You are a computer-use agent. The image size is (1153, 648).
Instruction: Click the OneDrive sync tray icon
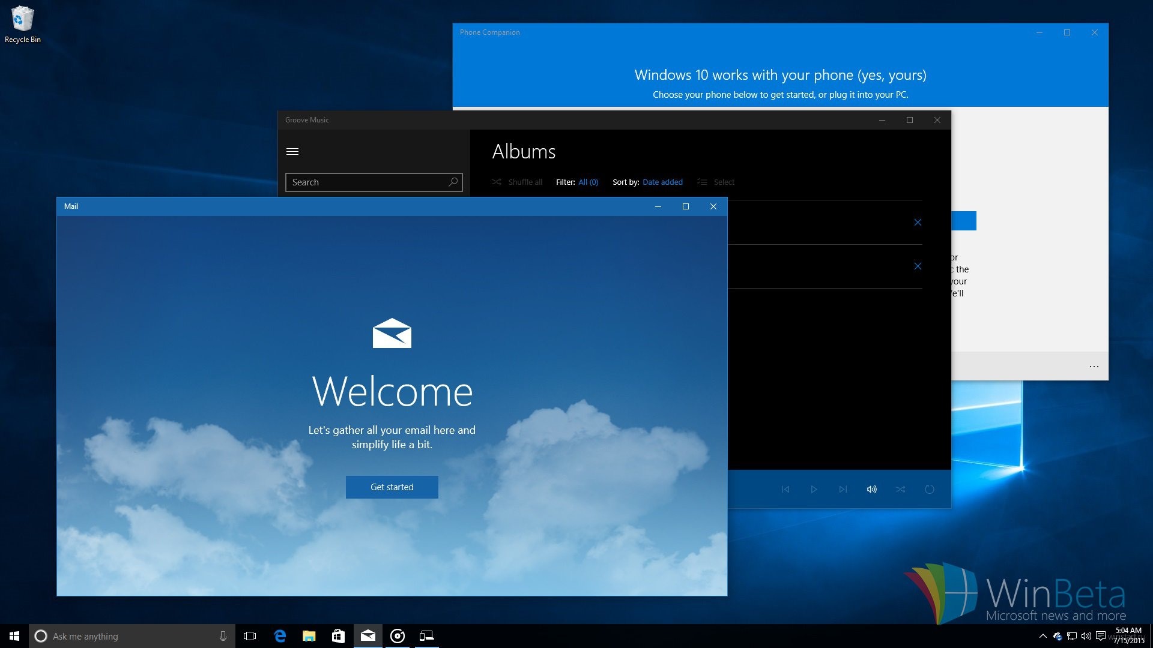pos(1058,636)
